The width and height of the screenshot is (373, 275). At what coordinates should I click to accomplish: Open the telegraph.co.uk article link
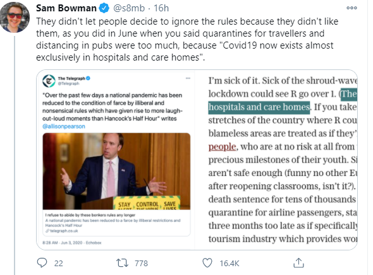64,231
